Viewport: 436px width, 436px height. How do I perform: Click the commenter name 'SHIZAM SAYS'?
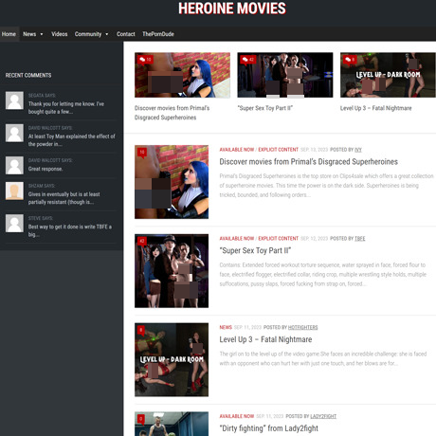(42, 186)
